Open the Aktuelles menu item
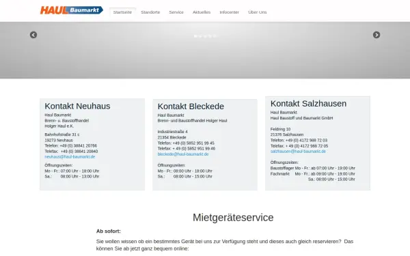This screenshot has width=410, height=256. [202, 12]
